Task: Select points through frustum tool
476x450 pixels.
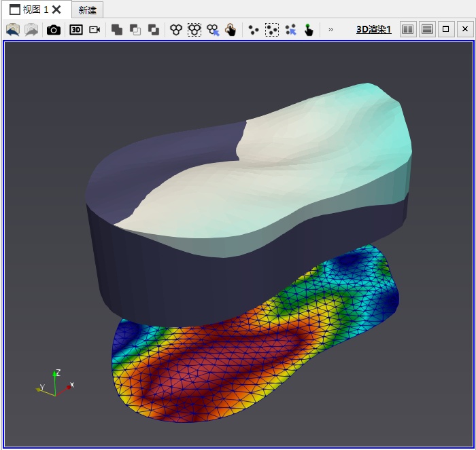Action: click(x=272, y=30)
